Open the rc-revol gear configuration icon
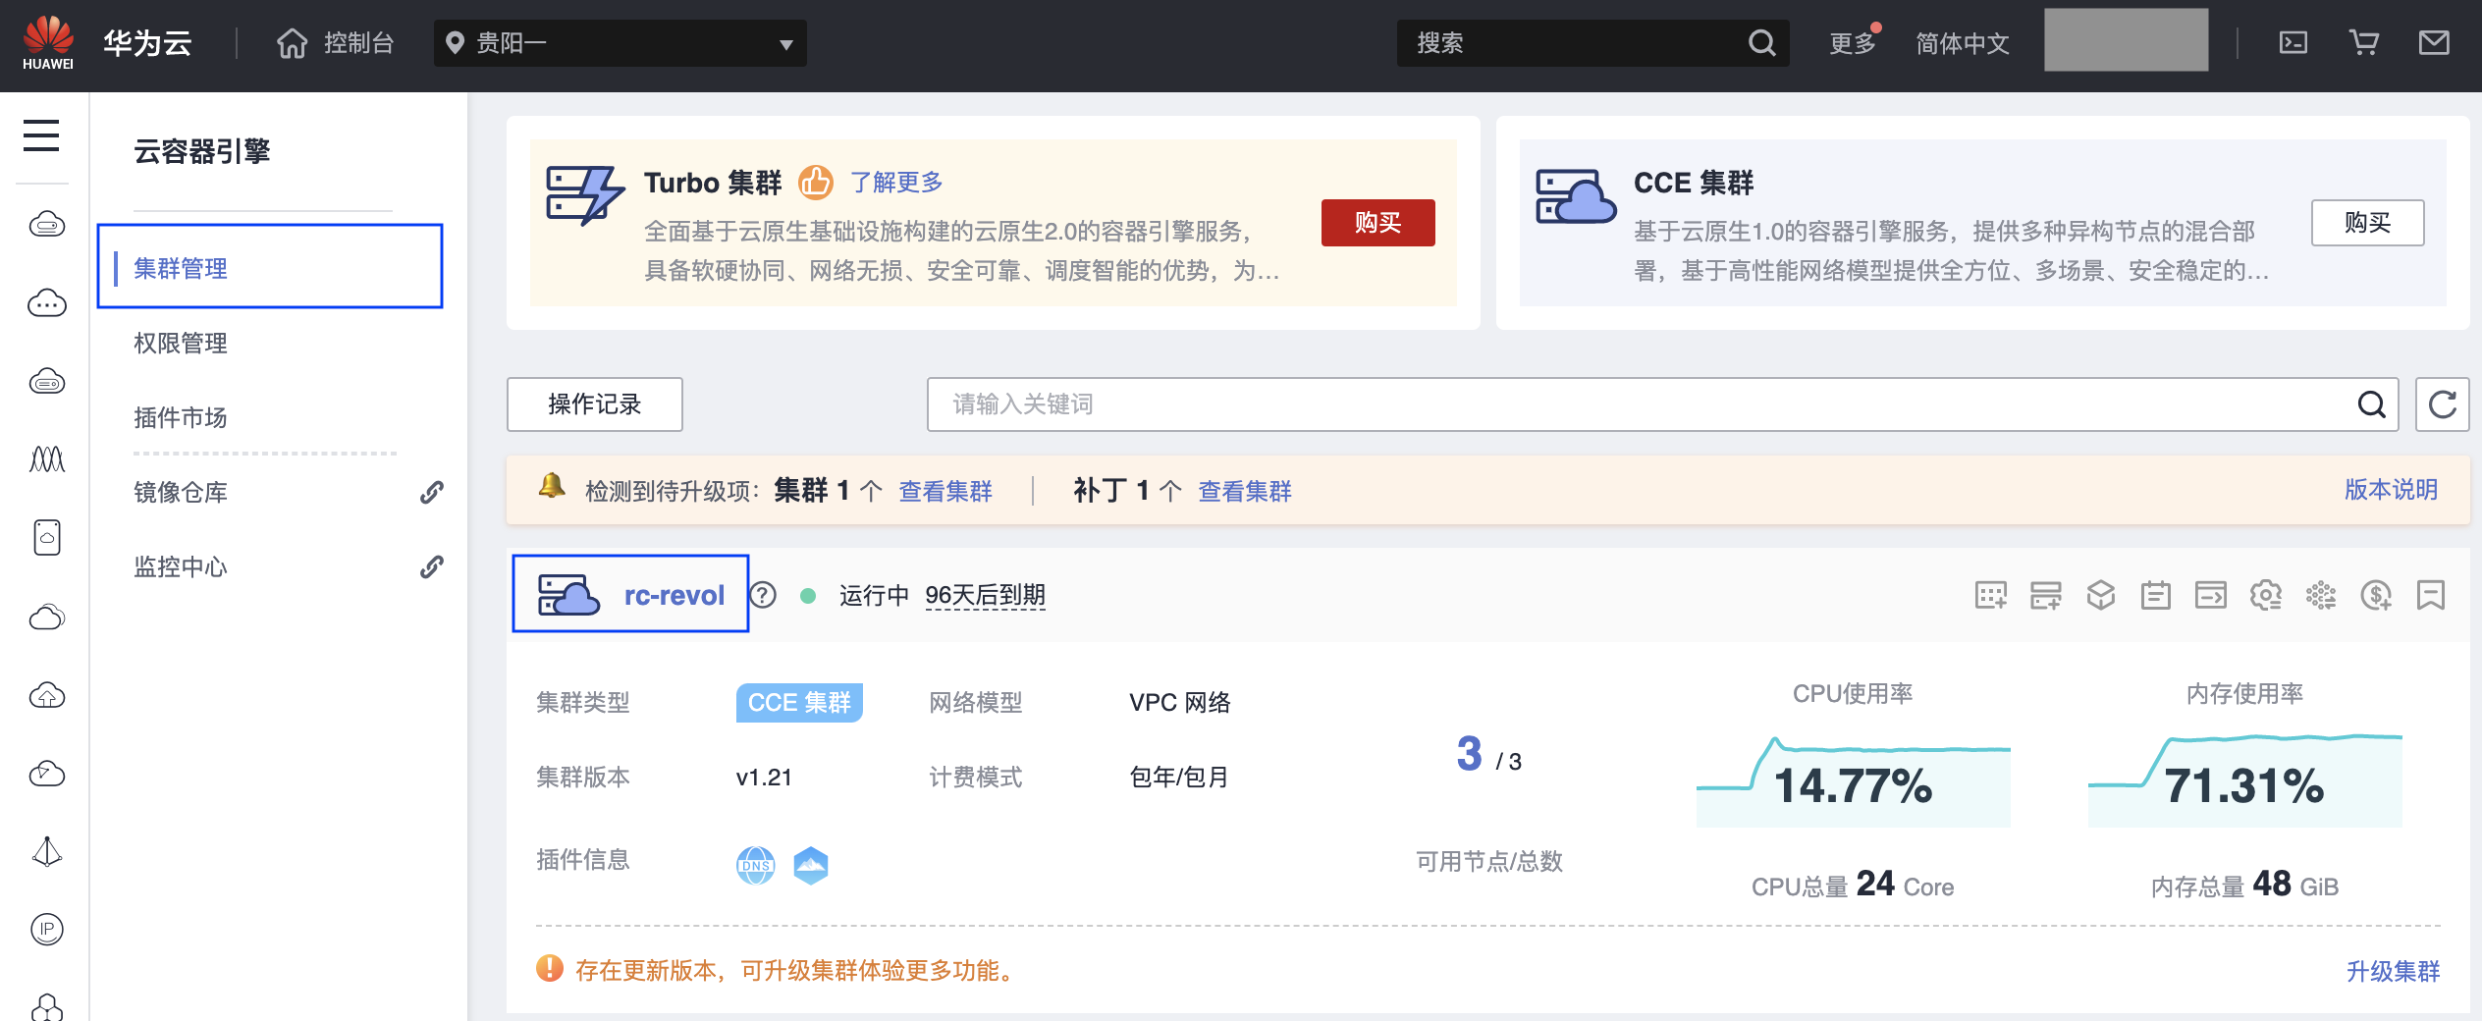The width and height of the screenshot is (2482, 1021). click(x=2266, y=595)
